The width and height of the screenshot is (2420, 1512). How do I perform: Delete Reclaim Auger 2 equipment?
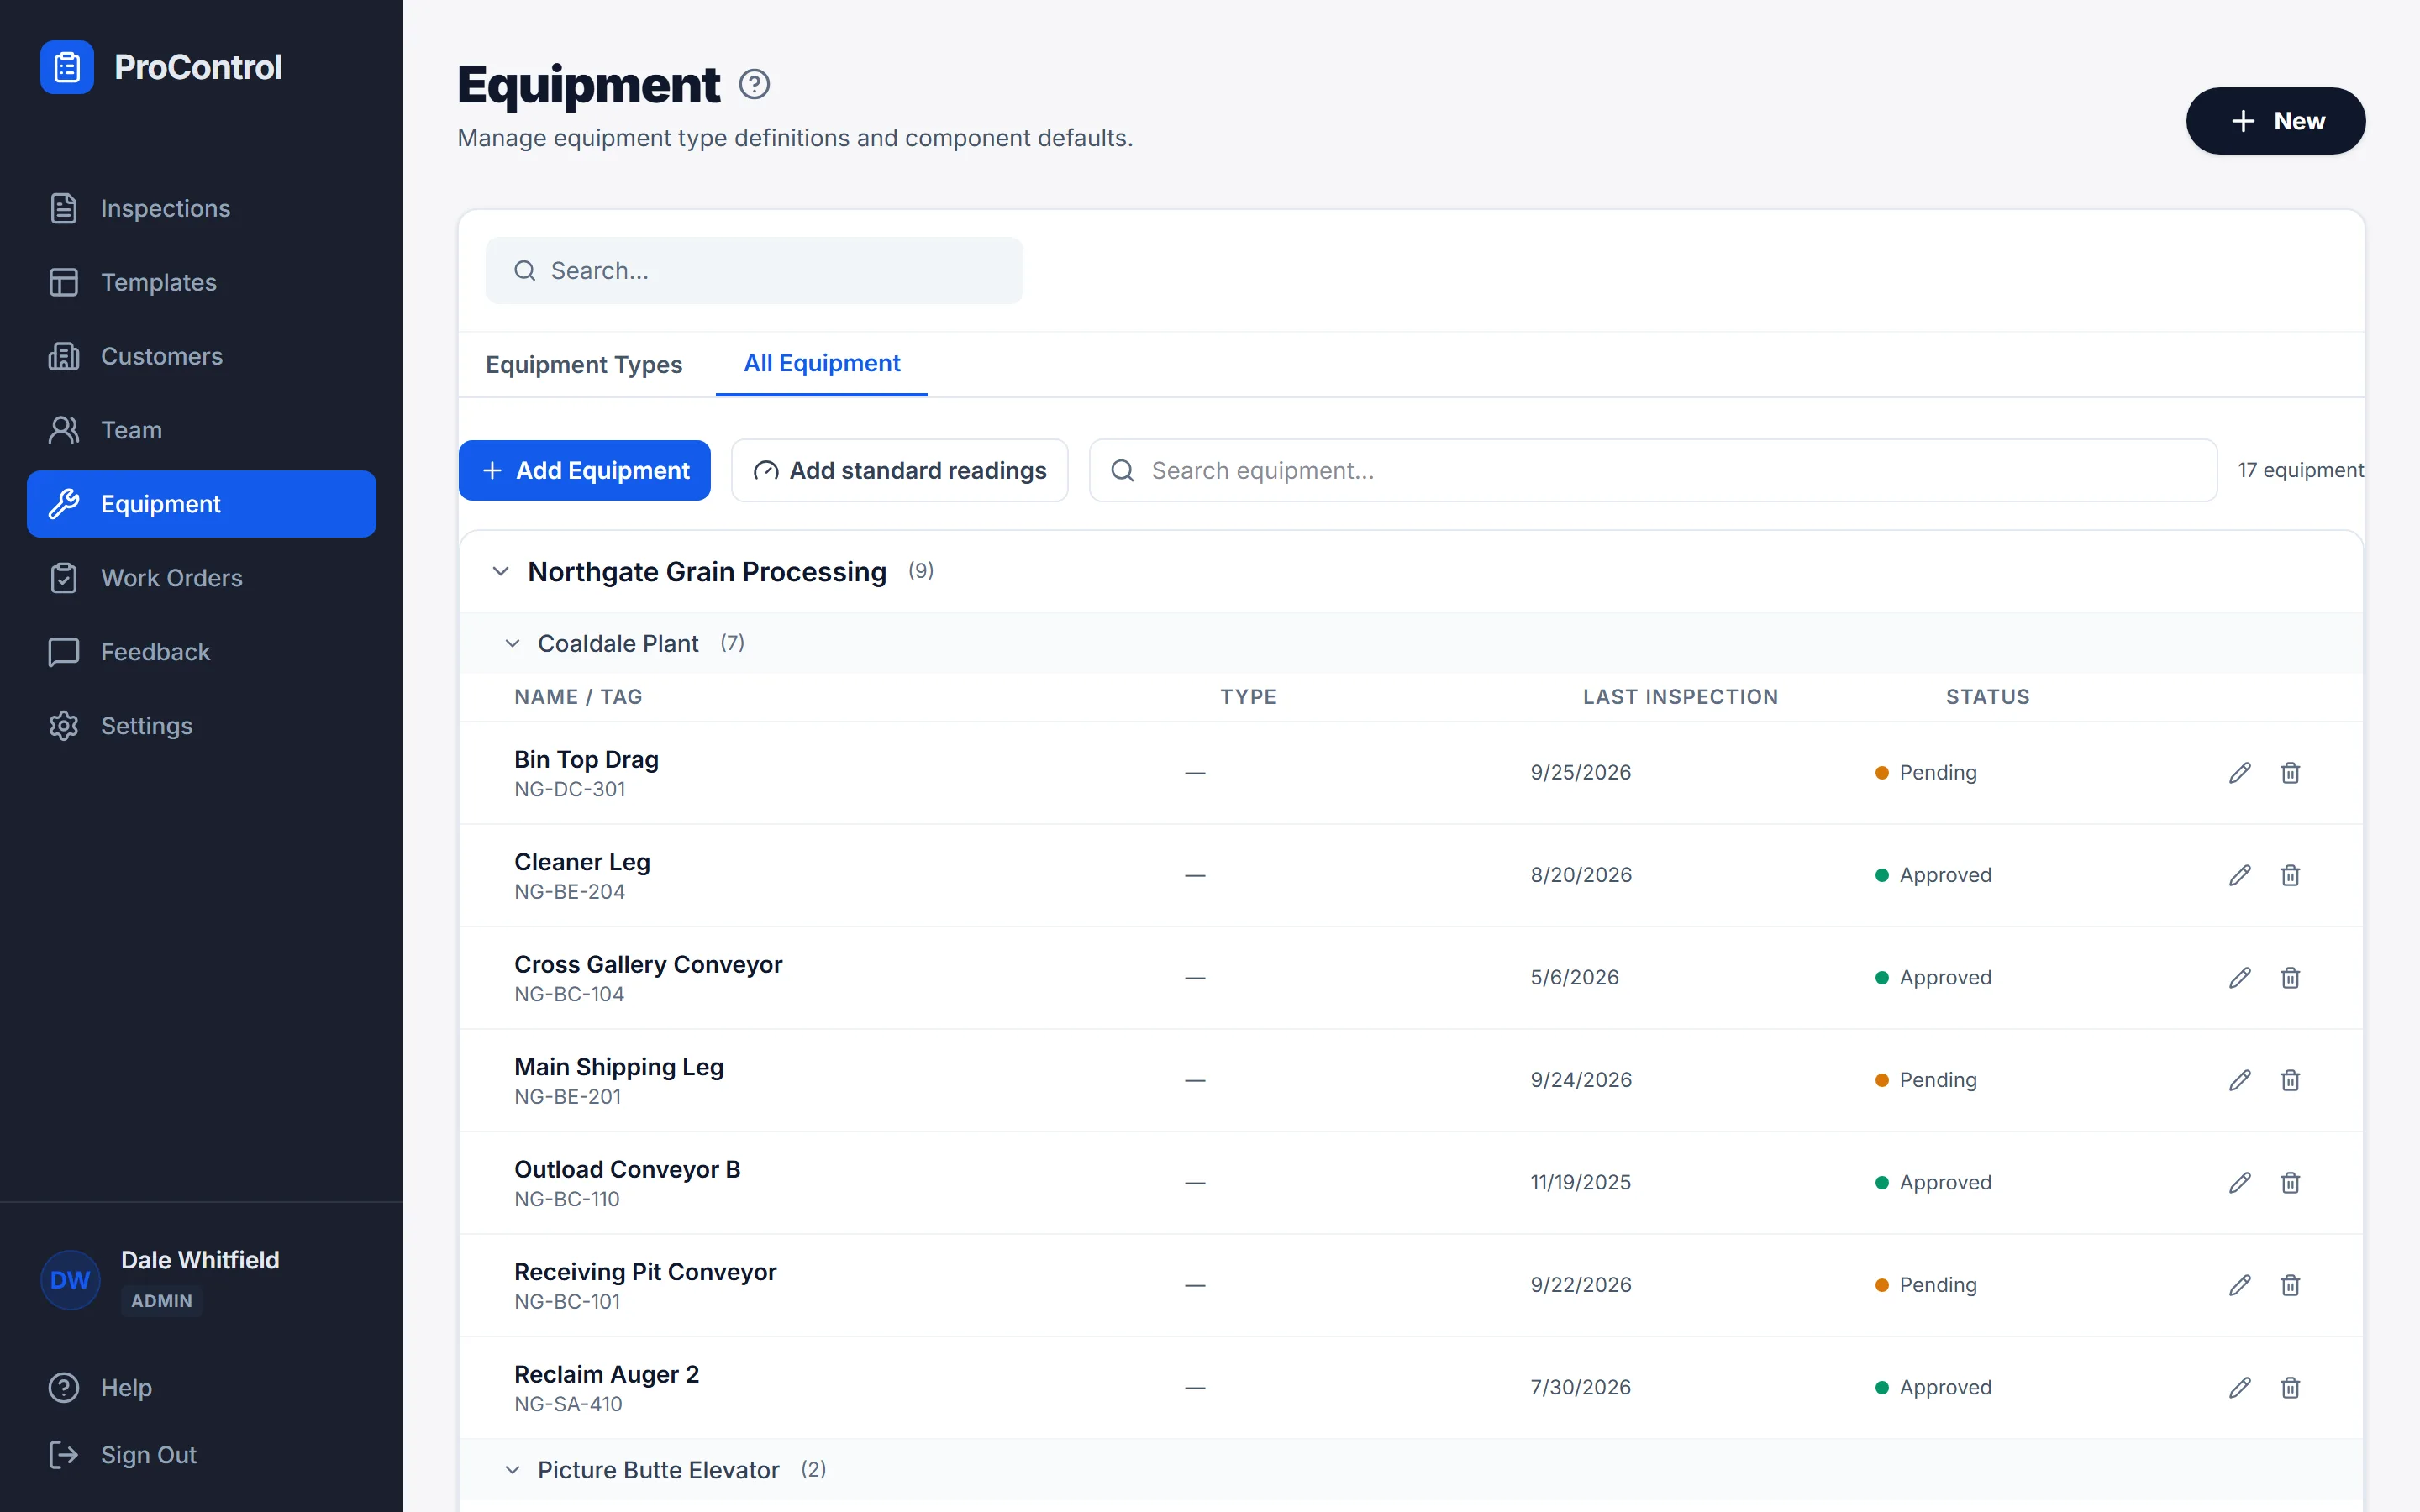2290,1388
